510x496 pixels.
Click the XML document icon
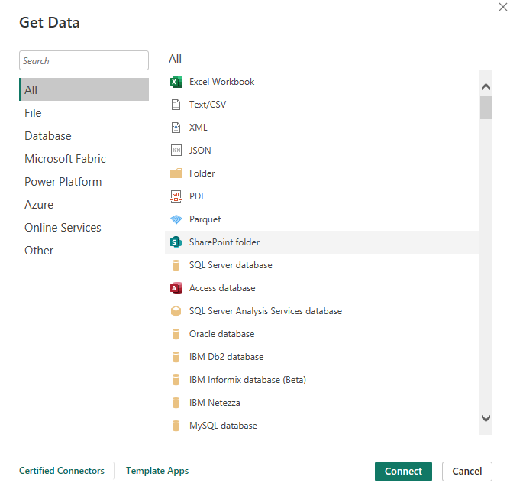click(x=176, y=128)
